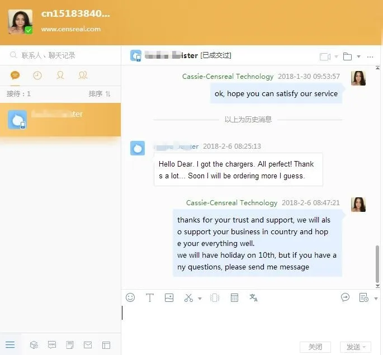Open the layout panel icon in bottom bar
This screenshot has width=383, height=355.
[x=106, y=345]
